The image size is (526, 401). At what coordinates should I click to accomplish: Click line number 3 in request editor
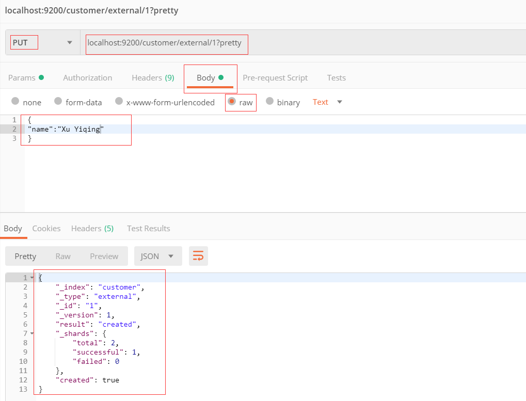[14, 138]
